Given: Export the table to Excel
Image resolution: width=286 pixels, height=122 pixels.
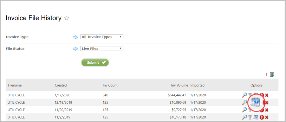Looking at the screenshot, I should (272, 74).
